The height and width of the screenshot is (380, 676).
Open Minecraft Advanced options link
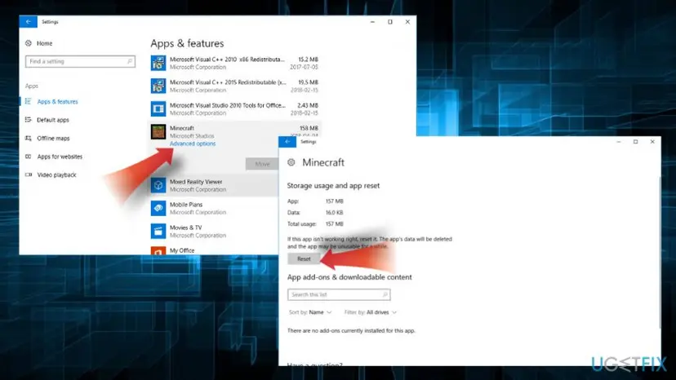(x=193, y=144)
